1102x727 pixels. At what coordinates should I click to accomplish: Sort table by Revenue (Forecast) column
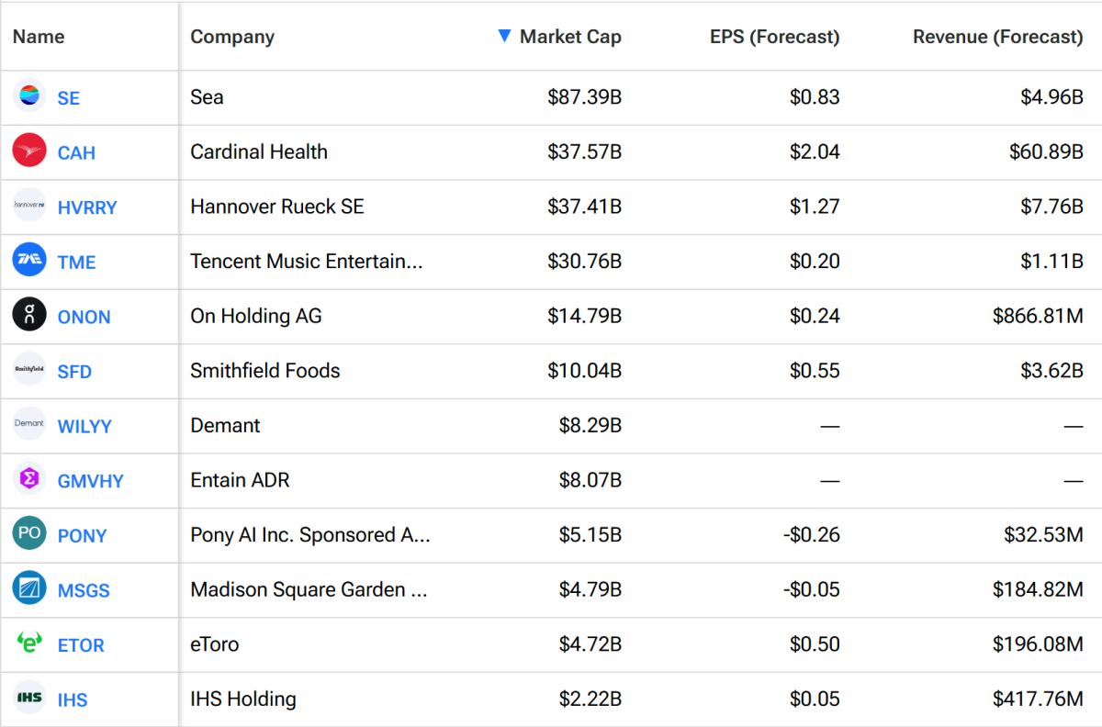[996, 37]
